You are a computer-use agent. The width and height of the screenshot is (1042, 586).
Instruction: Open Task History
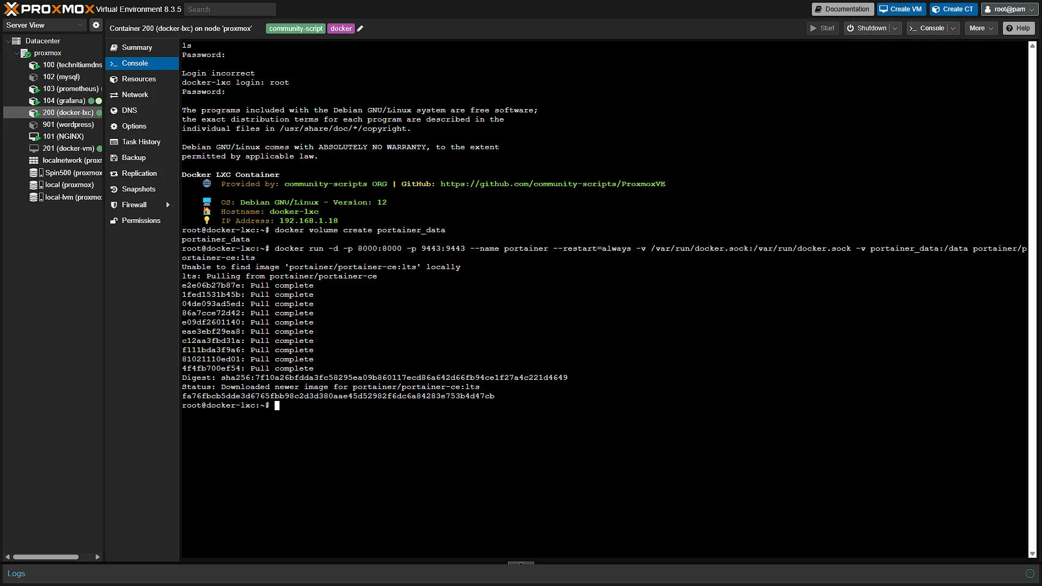tap(142, 142)
